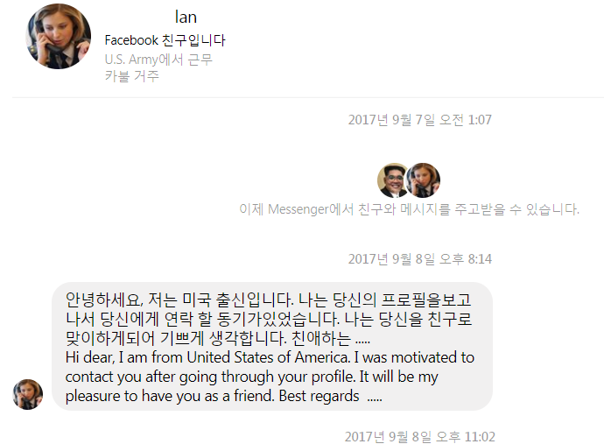This screenshot has height=444, width=604.
Task: Select the 'Facebook 친구입니다' status line
Action: (165, 40)
